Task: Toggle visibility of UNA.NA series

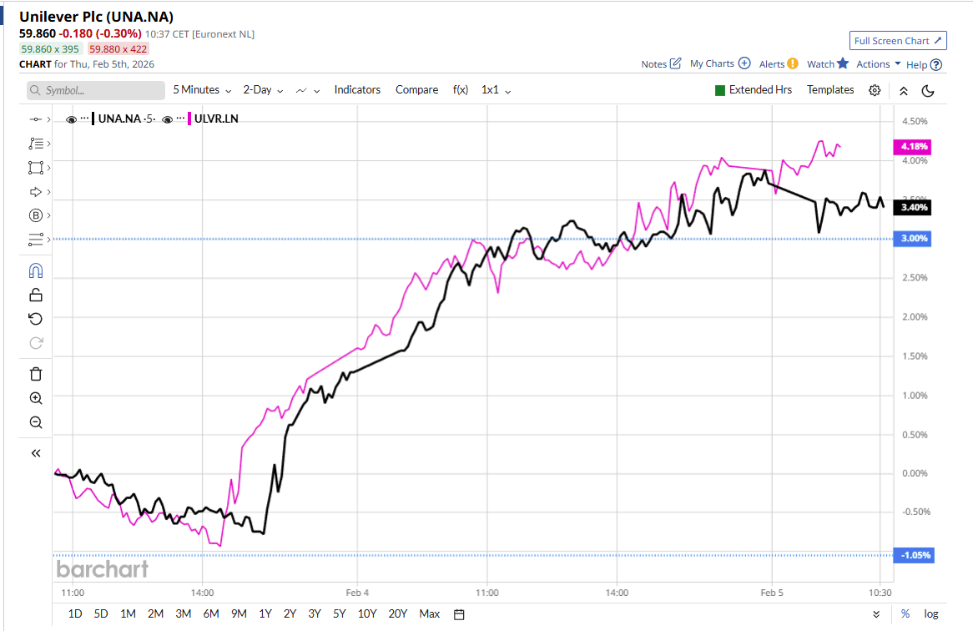Action: [x=71, y=119]
